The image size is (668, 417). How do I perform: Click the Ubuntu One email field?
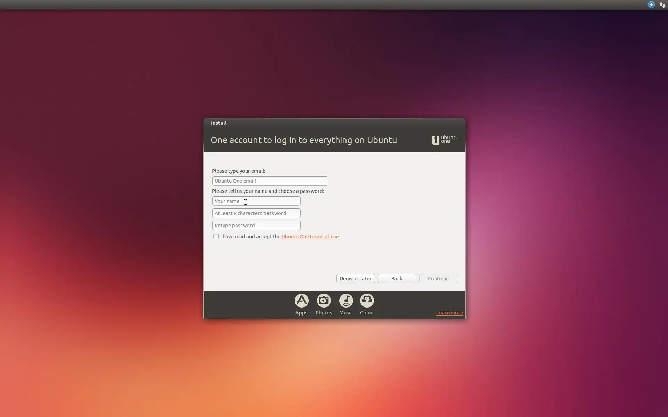(x=270, y=181)
